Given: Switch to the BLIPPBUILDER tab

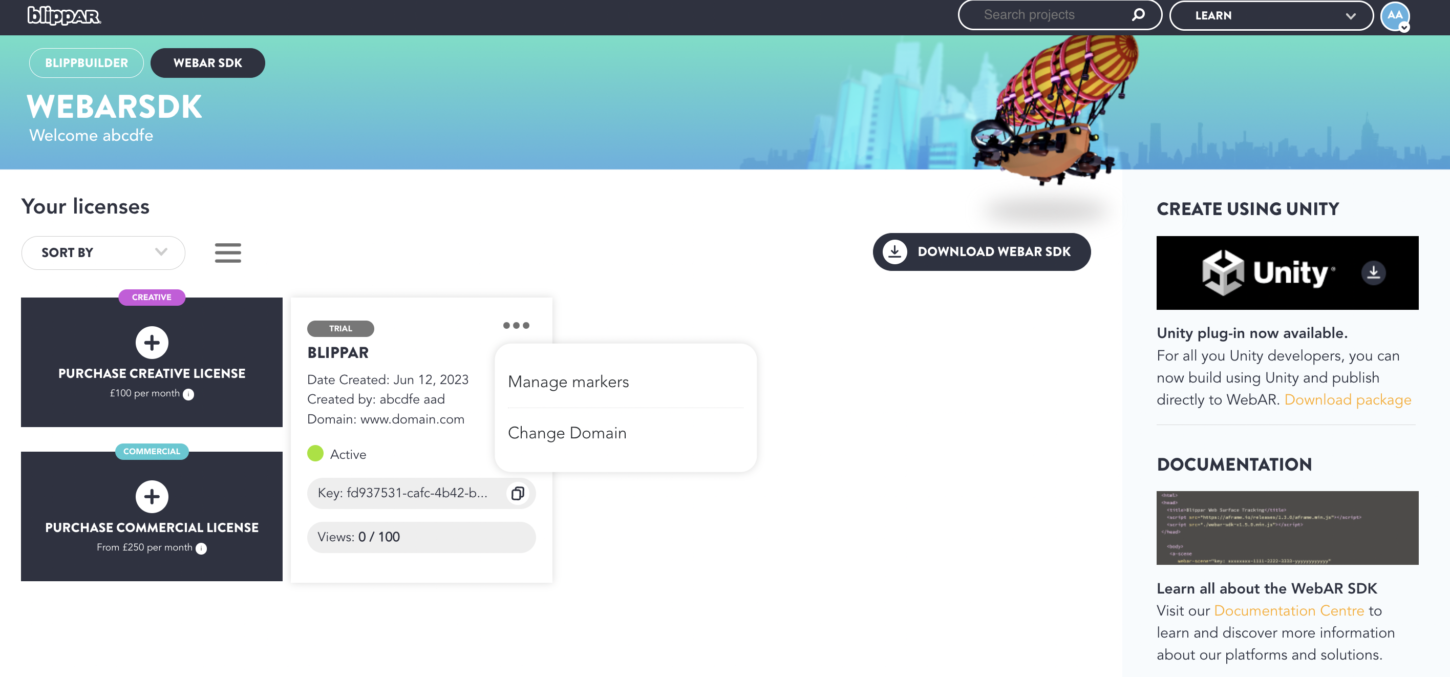Looking at the screenshot, I should pyautogui.click(x=86, y=63).
